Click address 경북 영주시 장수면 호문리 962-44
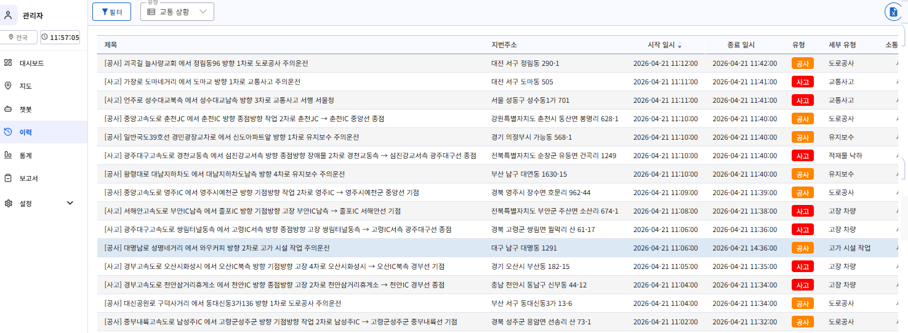This screenshot has width=908, height=333. click(x=540, y=193)
